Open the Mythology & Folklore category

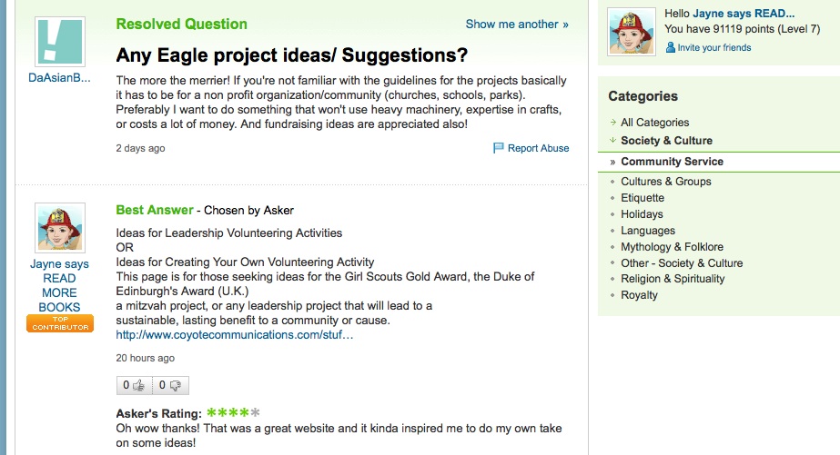(672, 247)
